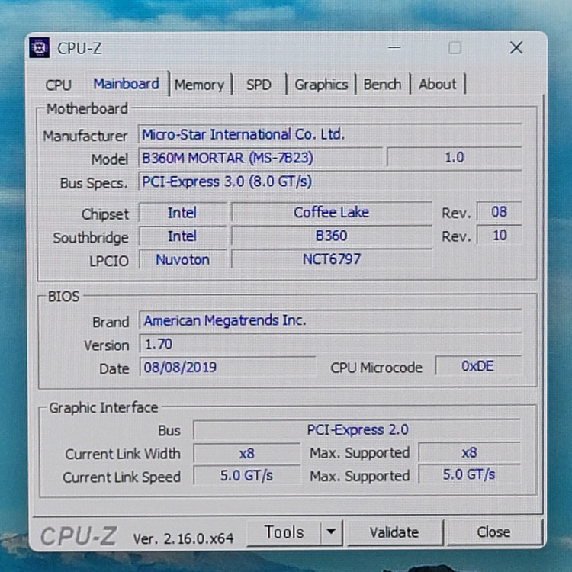Select model text B360M MORTAR (MS-7B23)
Screen dimensions: 572x572
click(261, 158)
